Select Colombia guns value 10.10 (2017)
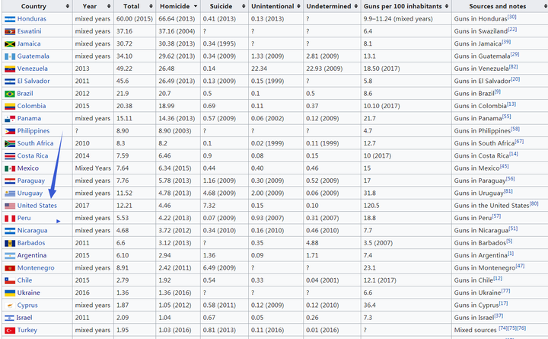Screen dimensions: 548x339 pos(381,106)
